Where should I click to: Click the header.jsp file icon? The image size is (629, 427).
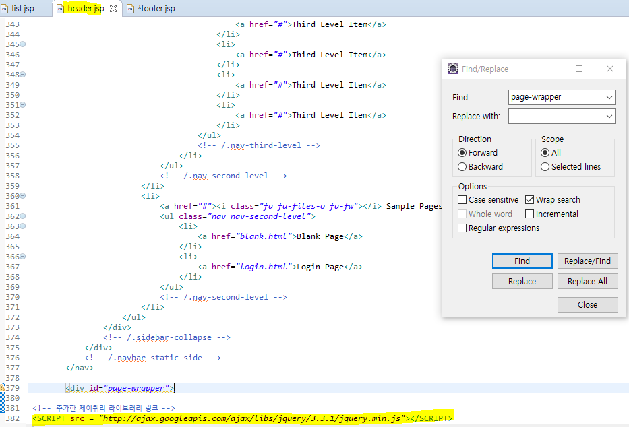click(x=60, y=9)
